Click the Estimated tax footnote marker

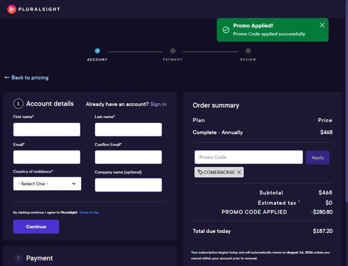299,201
